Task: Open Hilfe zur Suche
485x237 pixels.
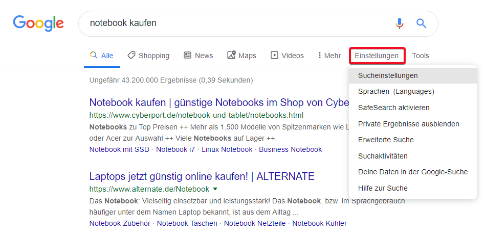Action: (413, 188)
